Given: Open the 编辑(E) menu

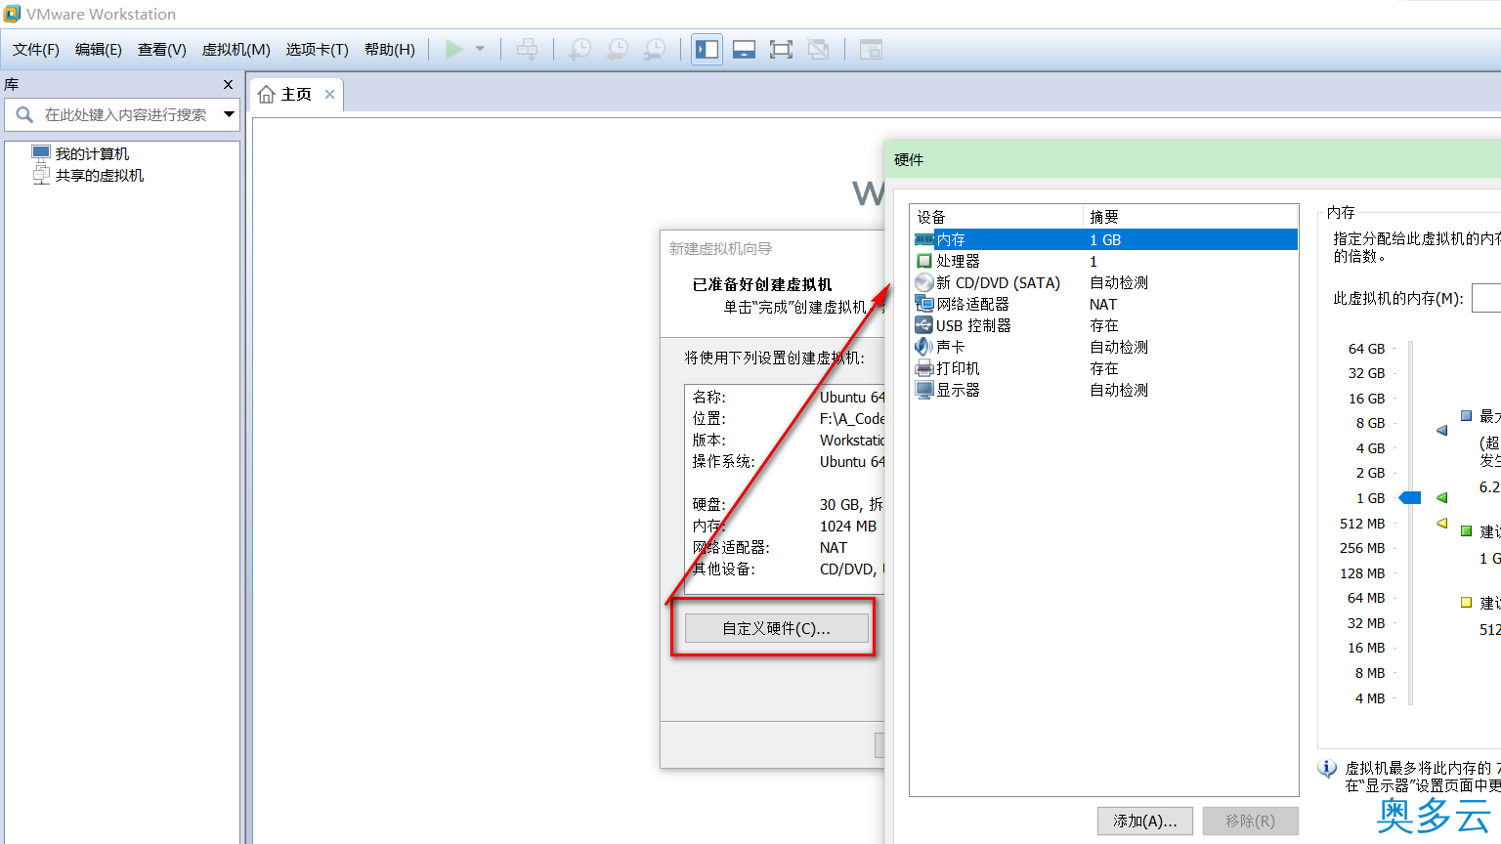Looking at the screenshot, I should 99,50.
